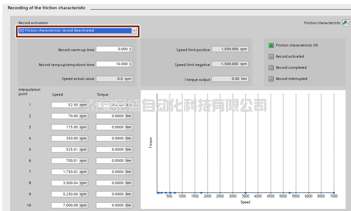Select the Friction characteristic record deactivated combo box
Image resolution: width=351 pixels, height=211 pixels.
coord(74,31)
